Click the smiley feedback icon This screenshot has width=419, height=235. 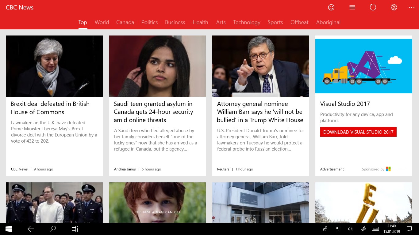(x=331, y=7)
